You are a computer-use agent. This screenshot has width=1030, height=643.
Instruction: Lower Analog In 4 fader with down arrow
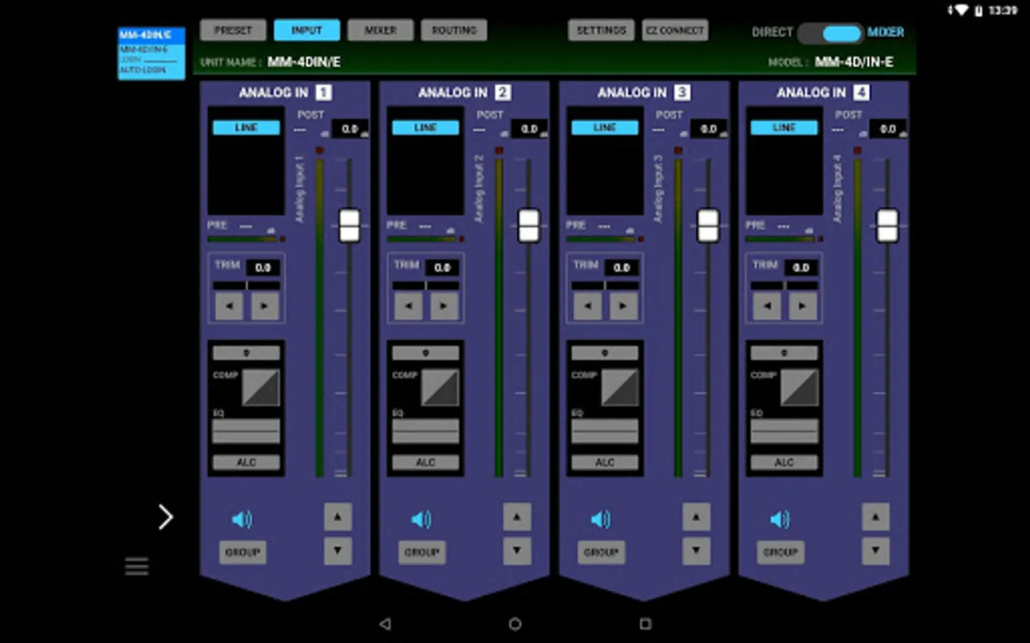876,551
